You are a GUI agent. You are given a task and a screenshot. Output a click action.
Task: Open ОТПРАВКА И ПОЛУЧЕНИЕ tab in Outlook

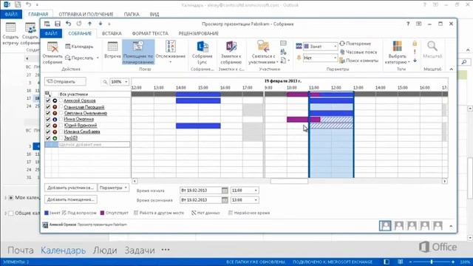pyautogui.click(x=86, y=14)
